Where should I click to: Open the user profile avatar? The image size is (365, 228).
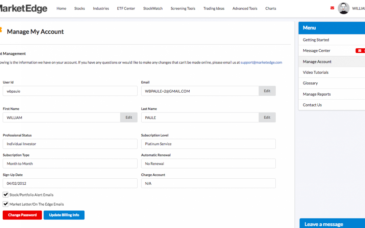pyautogui.click(x=344, y=8)
